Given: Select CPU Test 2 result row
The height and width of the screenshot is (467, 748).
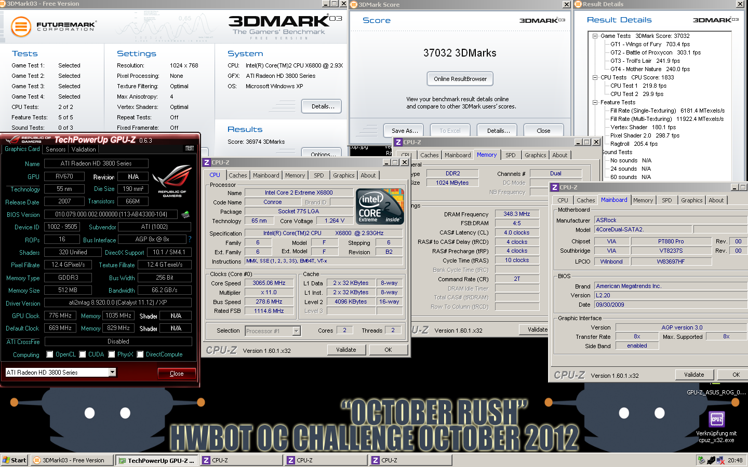Looking at the screenshot, I should click(637, 94).
